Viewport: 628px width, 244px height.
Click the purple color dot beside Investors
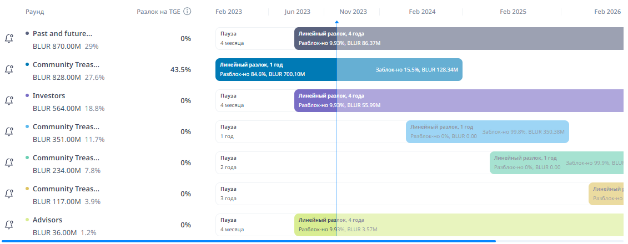(27, 95)
